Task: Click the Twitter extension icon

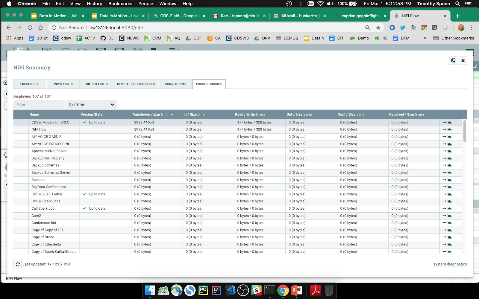Action: point(403,28)
